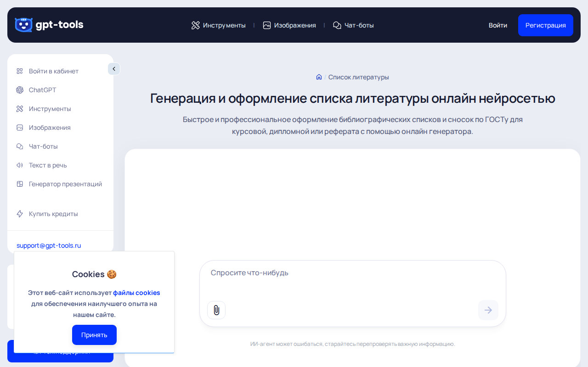This screenshot has width=588, height=367.
Task: Click the gpt-tools brand name text
Action: (60, 25)
